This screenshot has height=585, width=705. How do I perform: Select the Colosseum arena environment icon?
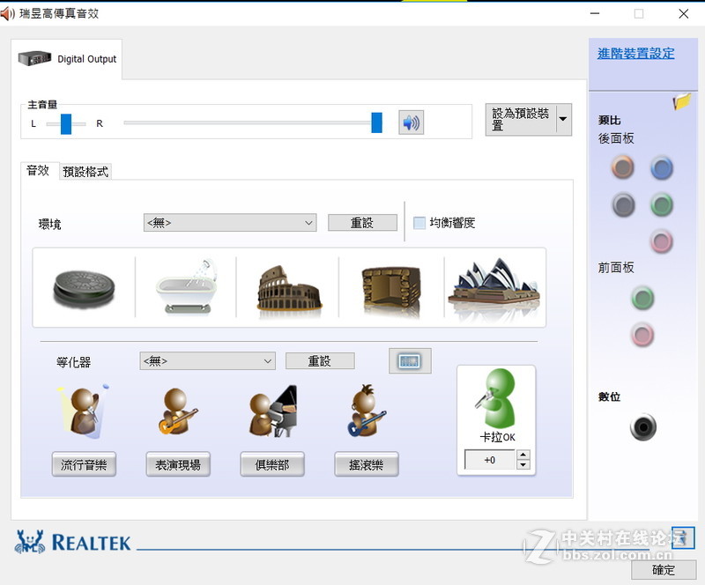click(x=289, y=288)
